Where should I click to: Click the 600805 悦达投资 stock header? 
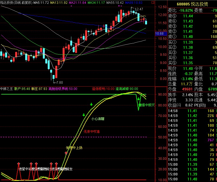pos(192,4)
